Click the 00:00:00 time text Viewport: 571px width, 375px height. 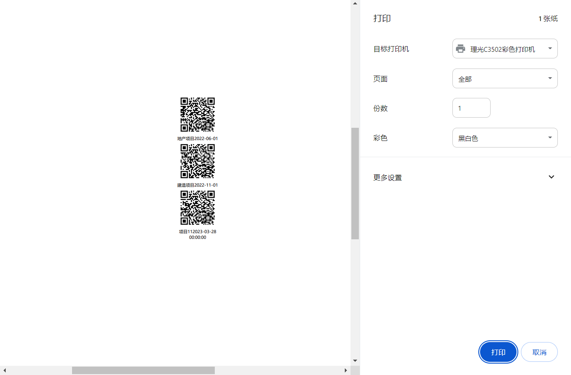tap(198, 237)
